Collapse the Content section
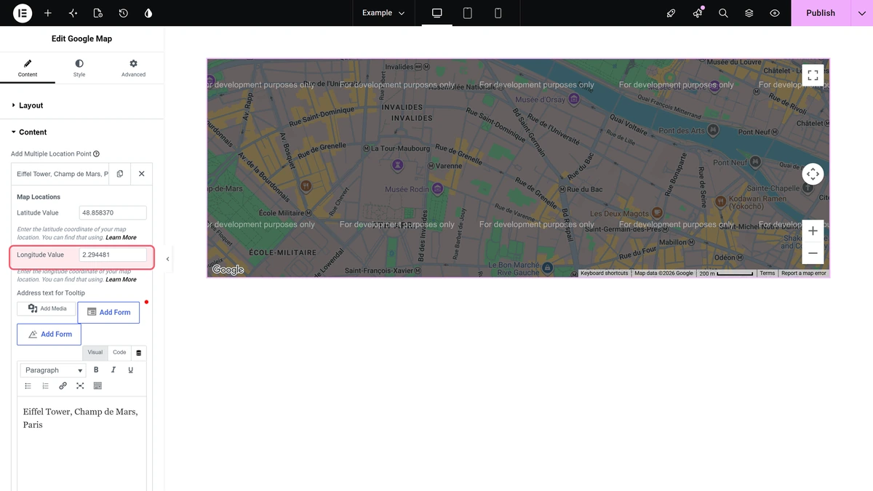Image resolution: width=873 pixels, height=491 pixels. point(81,132)
